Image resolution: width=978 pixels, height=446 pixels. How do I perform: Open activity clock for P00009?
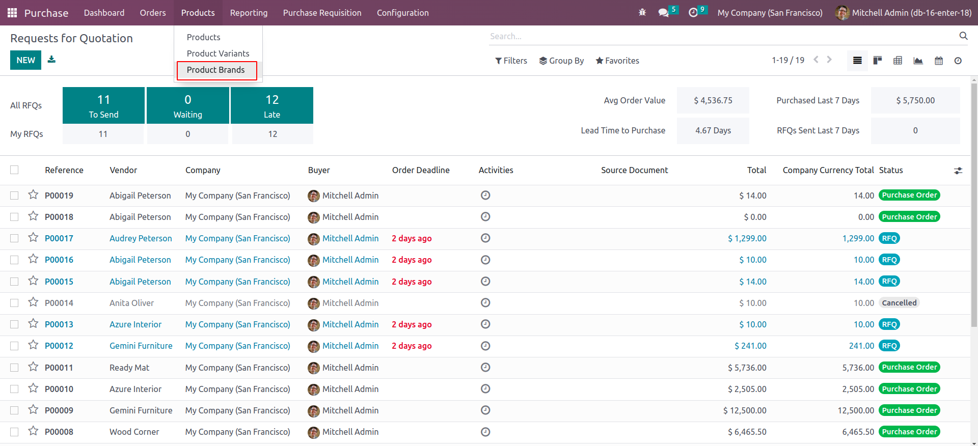pyautogui.click(x=485, y=410)
